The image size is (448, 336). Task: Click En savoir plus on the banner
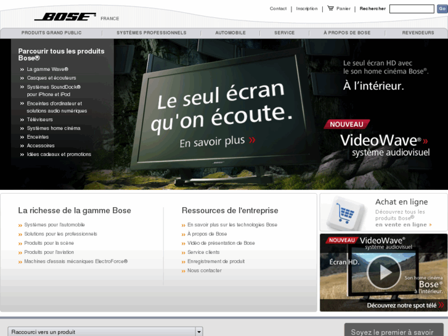click(x=212, y=142)
